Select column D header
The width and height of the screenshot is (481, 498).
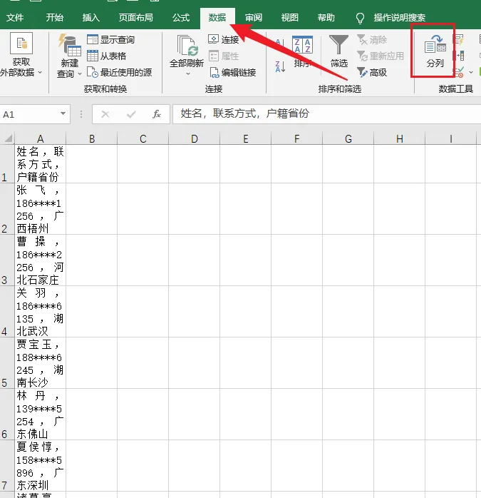click(x=194, y=138)
